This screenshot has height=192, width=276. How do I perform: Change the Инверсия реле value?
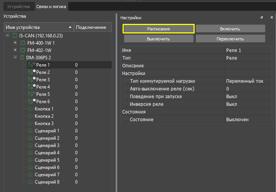pyautogui.click(x=249, y=104)
